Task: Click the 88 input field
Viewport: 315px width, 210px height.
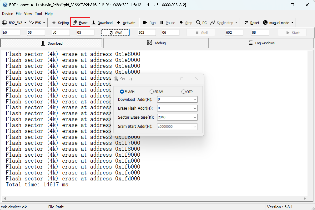Action: [x=260, y=33]
